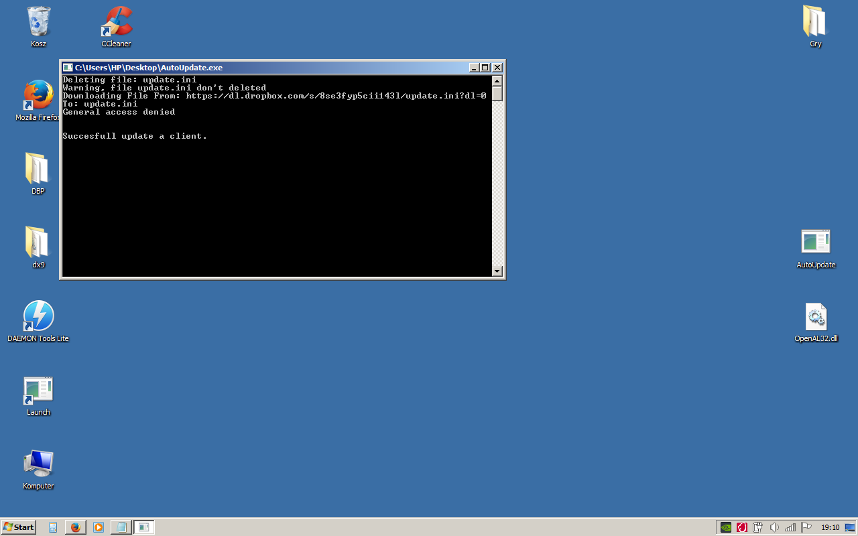The width and height of the screenshot is (858, 536).
Task: Open the CCleaner desktop shortcut
Action: 116,23
